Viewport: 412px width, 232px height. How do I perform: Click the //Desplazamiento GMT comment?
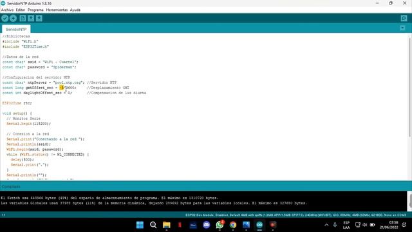pyautogui.click(x=108, y=88)
